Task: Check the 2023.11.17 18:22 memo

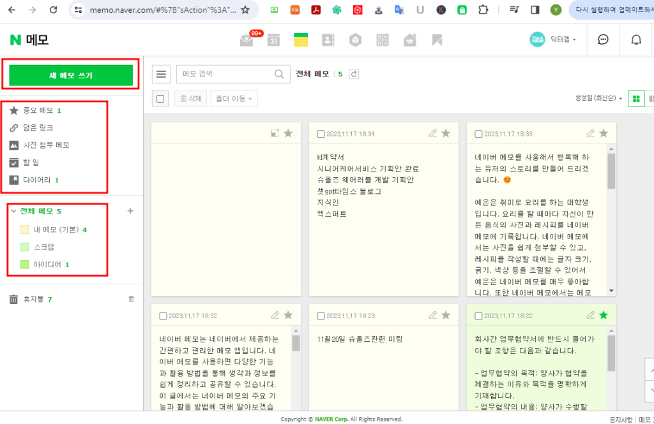Action: point(478,316)
